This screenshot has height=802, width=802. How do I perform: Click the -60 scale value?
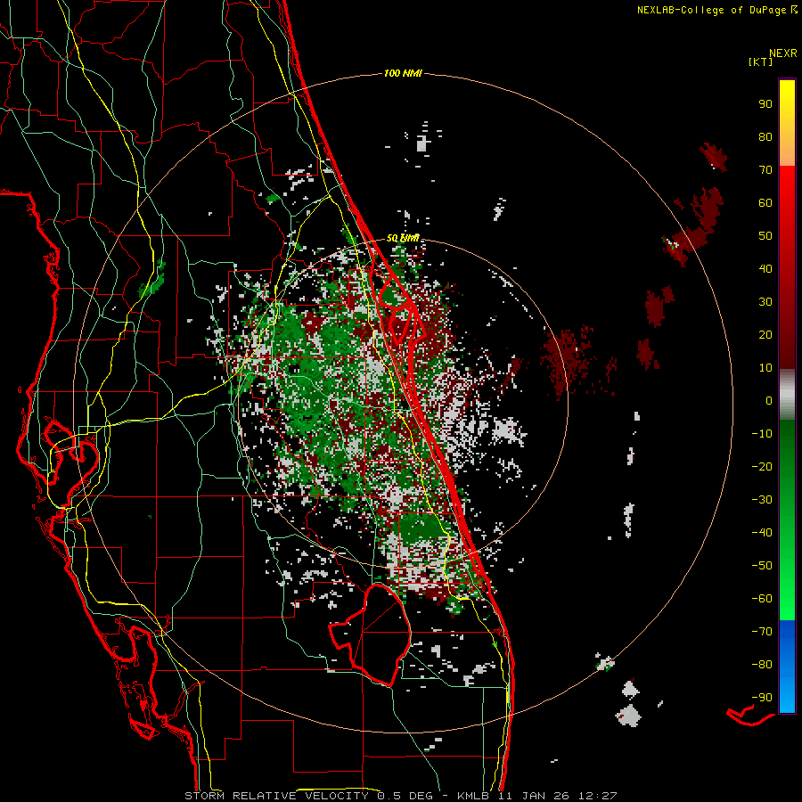click(762, 599)
